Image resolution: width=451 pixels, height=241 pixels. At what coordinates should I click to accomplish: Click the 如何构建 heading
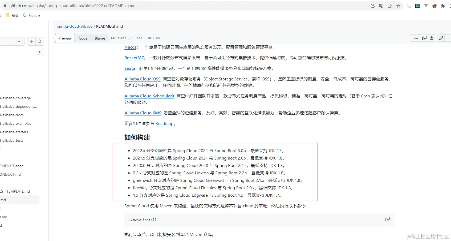pos(137,137)
